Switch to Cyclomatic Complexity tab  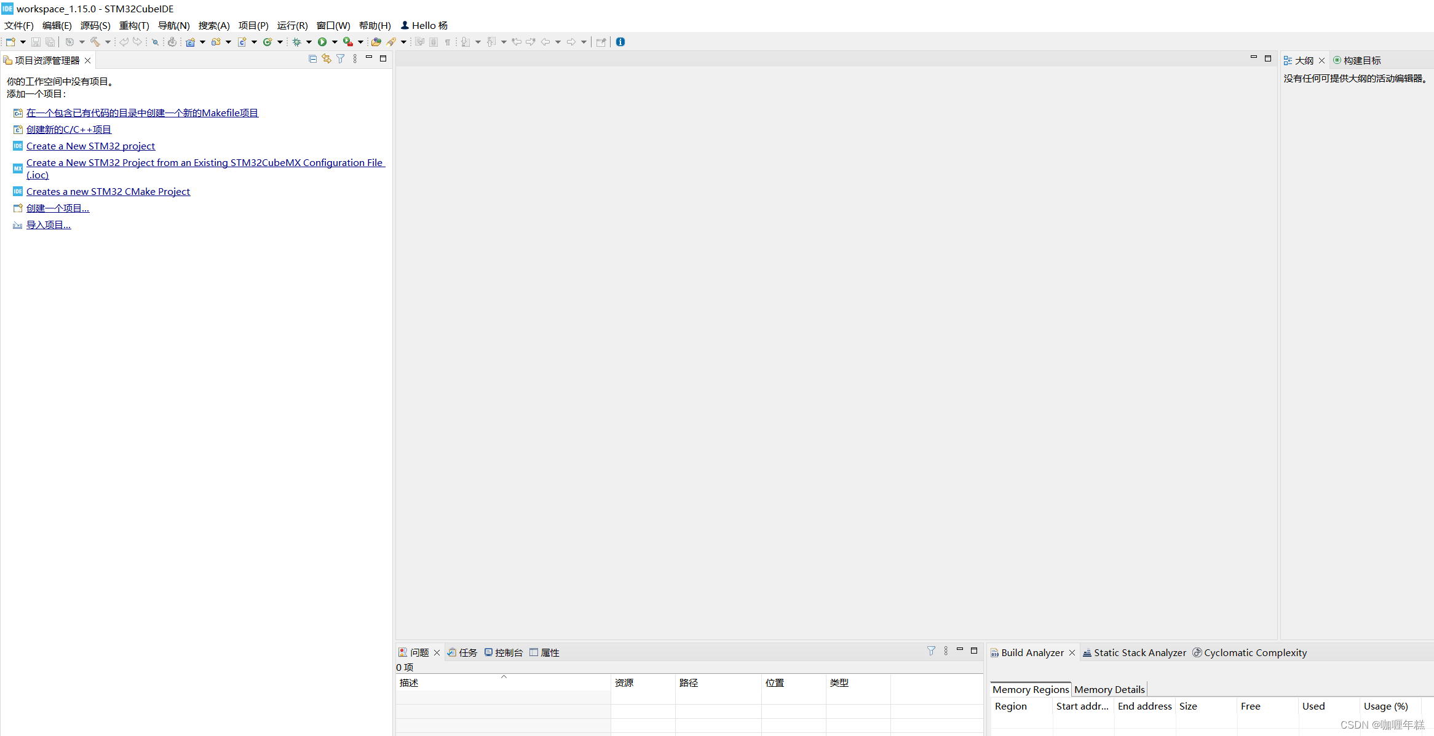coord(1250,652)
